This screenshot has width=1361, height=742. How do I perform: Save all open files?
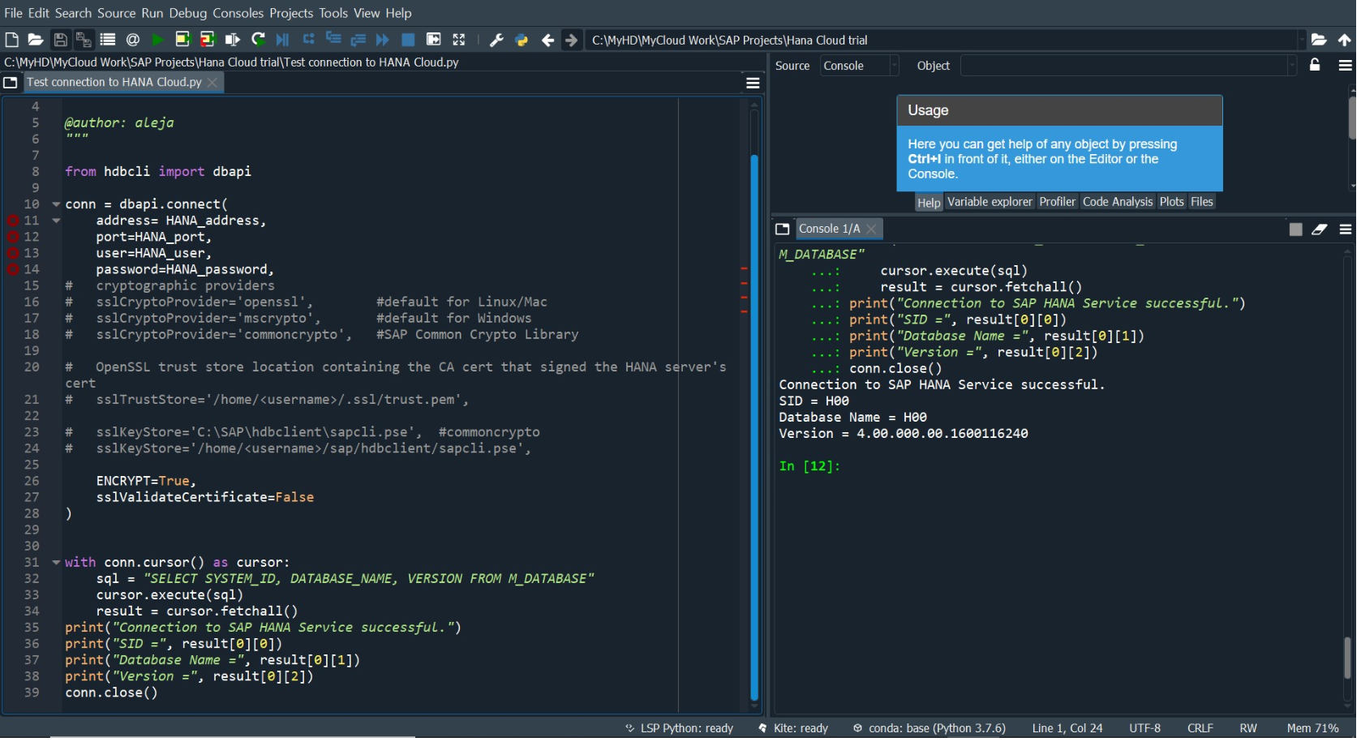click(x=84, y=40)
